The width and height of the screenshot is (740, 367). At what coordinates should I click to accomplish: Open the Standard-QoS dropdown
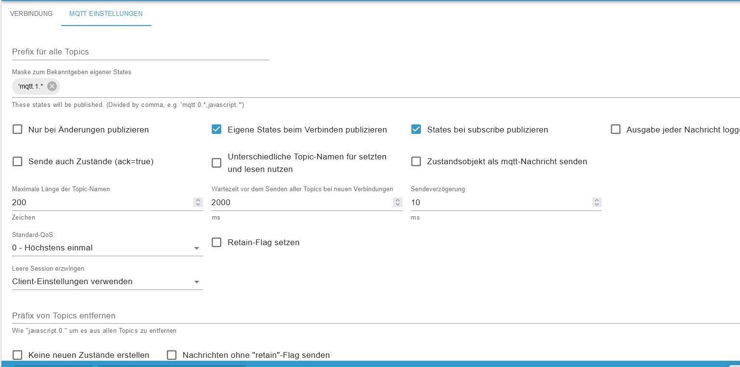pyautogui.click(x=107, y=248)
